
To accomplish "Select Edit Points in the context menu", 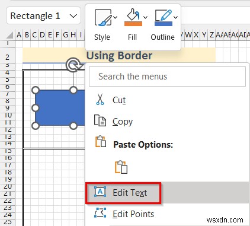I will coord(167,214).
